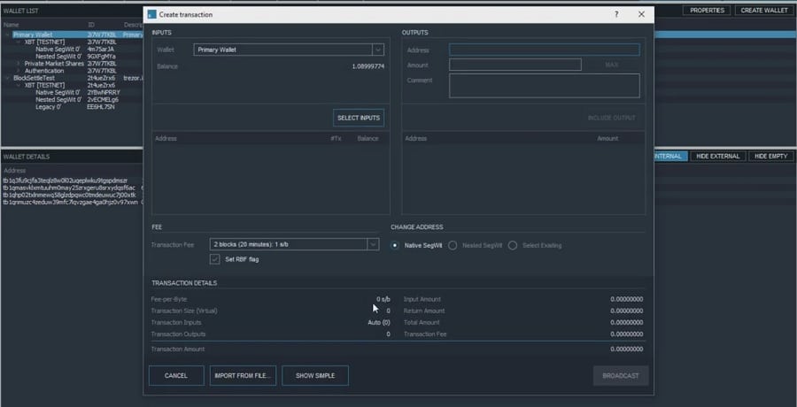Select Native SegWit change address option
This screenshot has height=407, width=797.
click(x=396, y=245)
